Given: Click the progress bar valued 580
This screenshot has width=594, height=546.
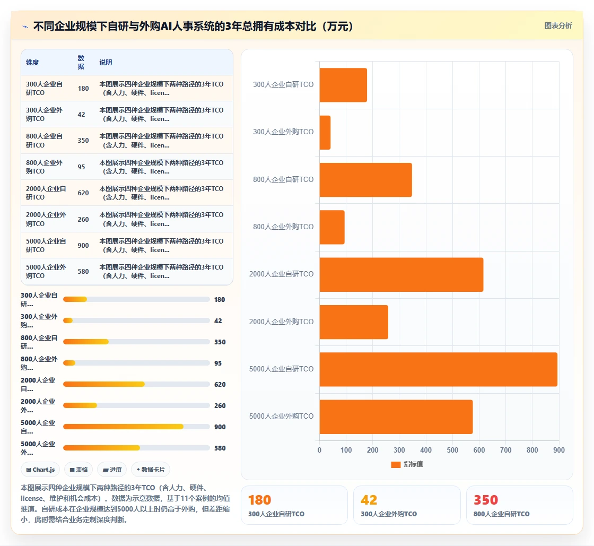Looking at the screenshot, I should (136, 448).
